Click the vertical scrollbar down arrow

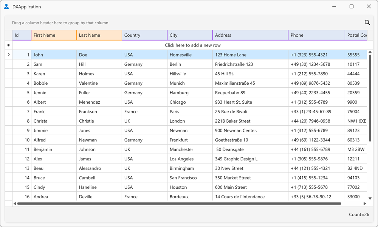[x=370, y=198]
